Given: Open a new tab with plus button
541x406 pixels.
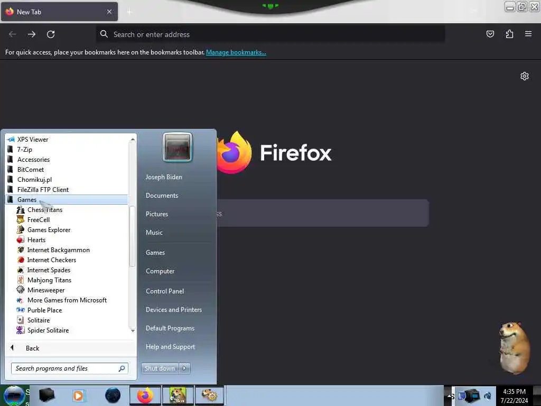Looking at the screenshot, I should pos(129,12).
